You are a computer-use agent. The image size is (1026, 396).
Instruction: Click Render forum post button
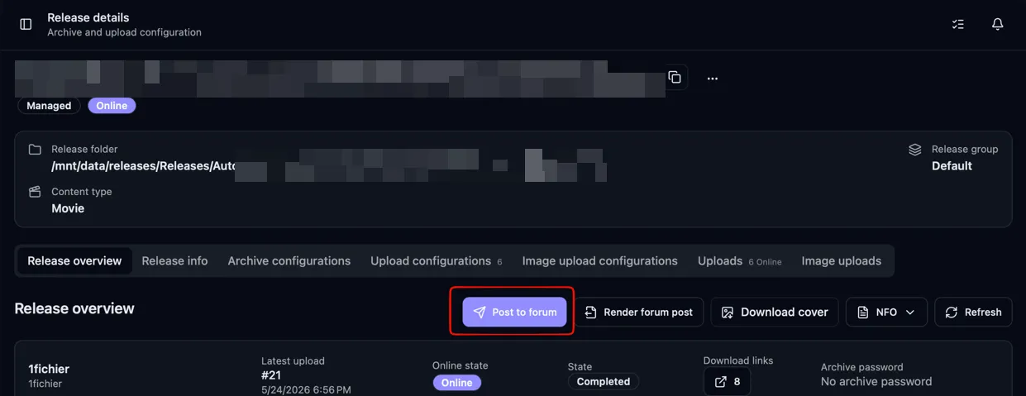639,312
